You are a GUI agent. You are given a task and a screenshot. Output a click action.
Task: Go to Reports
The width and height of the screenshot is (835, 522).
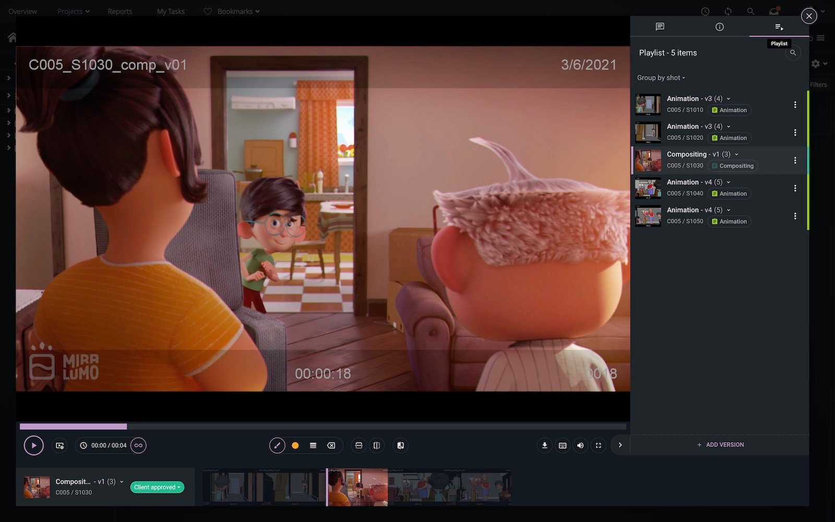click(120, 11)
